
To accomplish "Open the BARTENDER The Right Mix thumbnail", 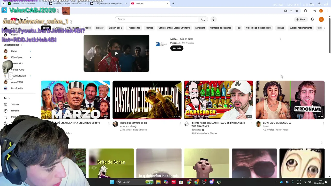I will (x=219, y=100).
